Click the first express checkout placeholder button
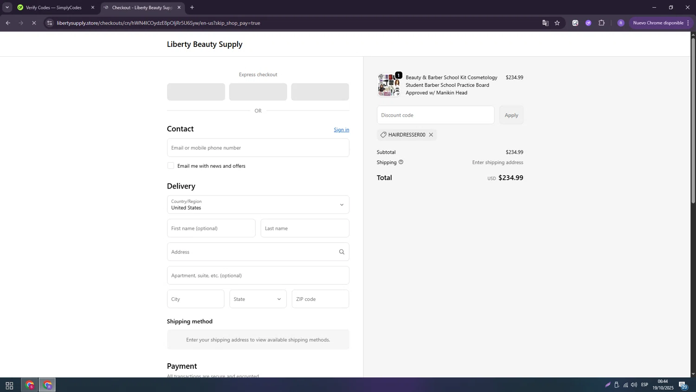 click(x=196, y=92)
